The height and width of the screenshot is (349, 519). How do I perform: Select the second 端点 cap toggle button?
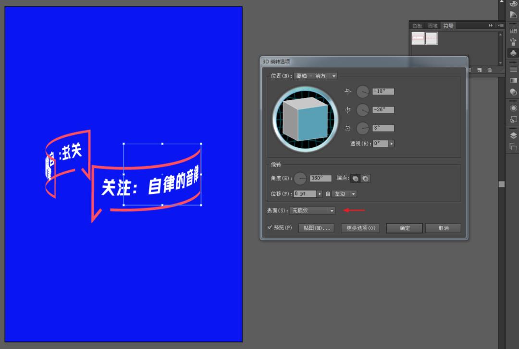(366, 178)
